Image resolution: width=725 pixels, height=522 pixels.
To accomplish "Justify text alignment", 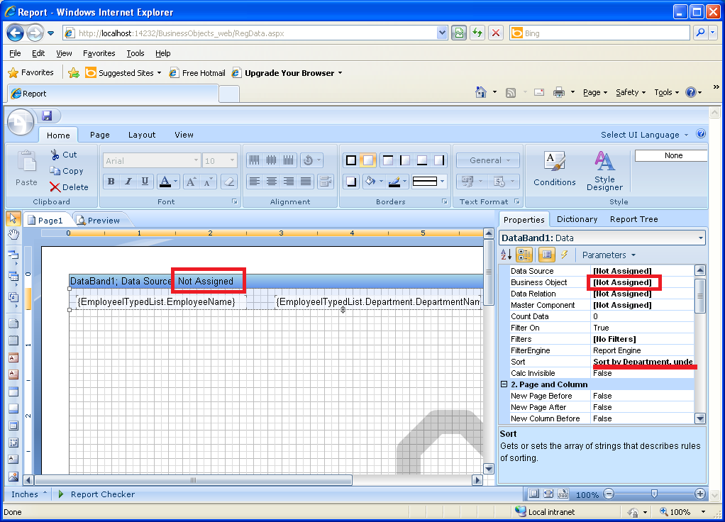I will 306,182.
